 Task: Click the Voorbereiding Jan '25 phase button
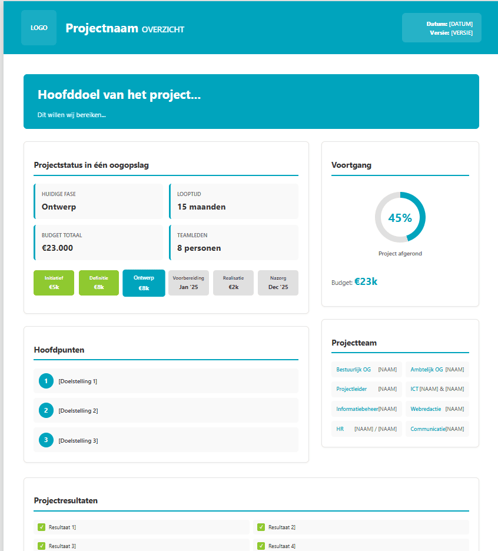[188, 283]
